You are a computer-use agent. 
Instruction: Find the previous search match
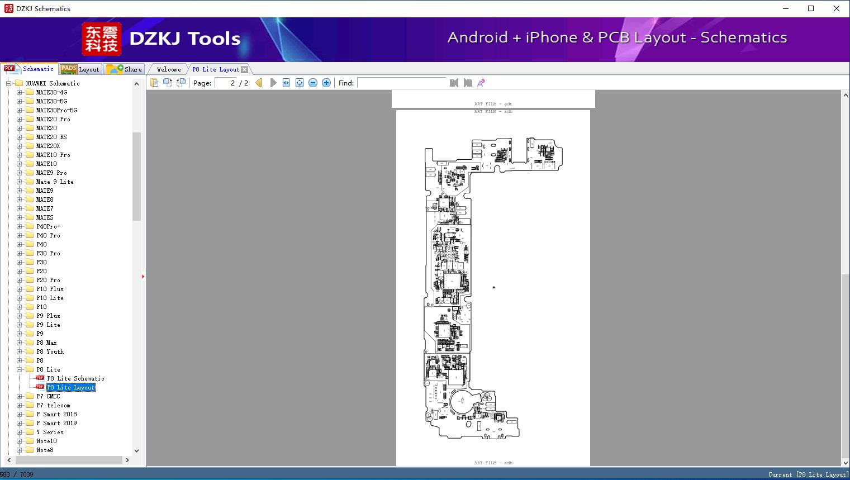[454, 83]
